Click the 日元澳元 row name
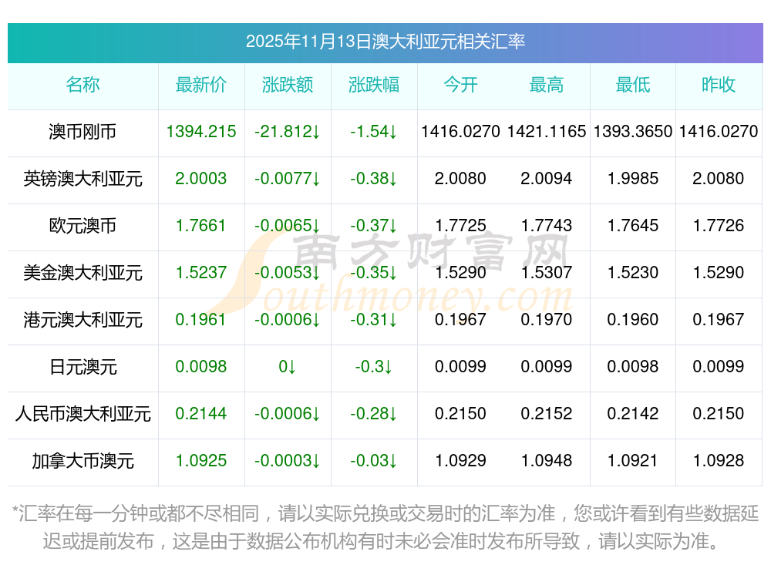The width and height of the screenshot is (771, 565). point(82,367)
